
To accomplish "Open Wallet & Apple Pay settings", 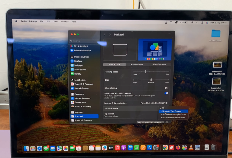I will tap(83, 106).
